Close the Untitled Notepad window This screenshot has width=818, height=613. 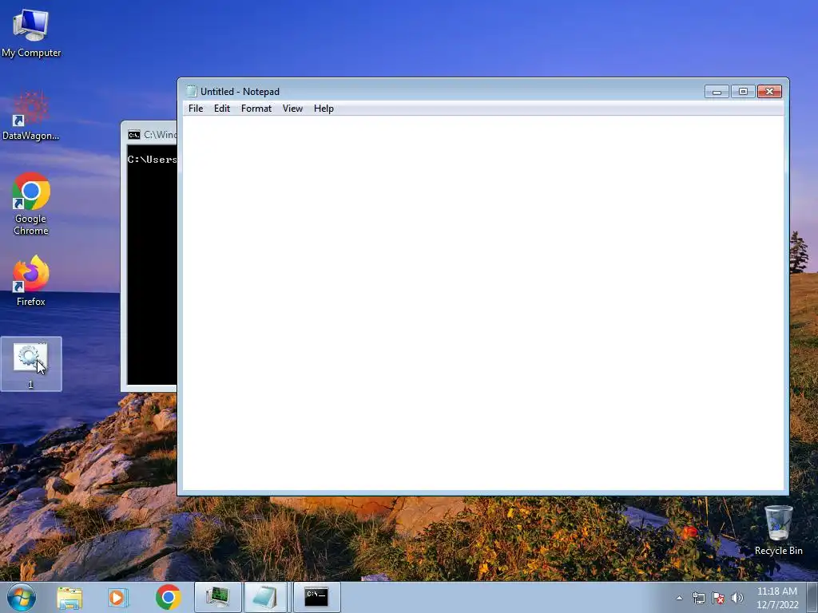(x=769, y=92)
